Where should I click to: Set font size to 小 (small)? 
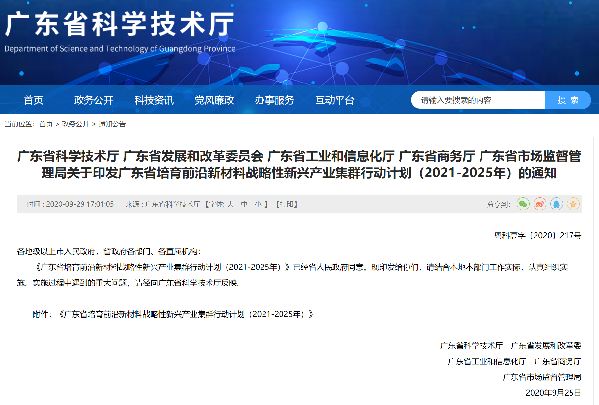[x=258, y=204]
